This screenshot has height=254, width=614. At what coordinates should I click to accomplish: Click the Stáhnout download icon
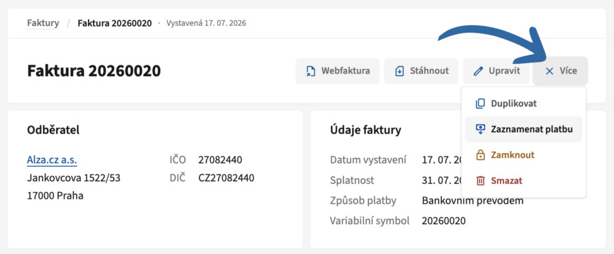tap(399, 71)
